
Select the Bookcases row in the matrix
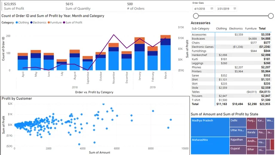pos(231,39)
